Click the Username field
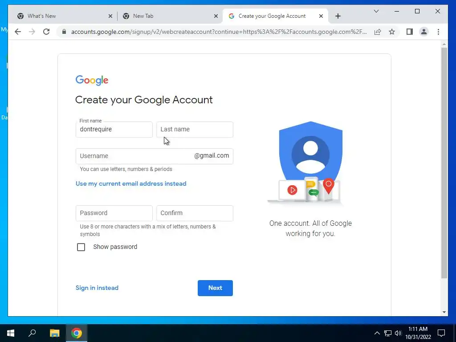Viewport: 456px width, 342px height. point(154,156)
